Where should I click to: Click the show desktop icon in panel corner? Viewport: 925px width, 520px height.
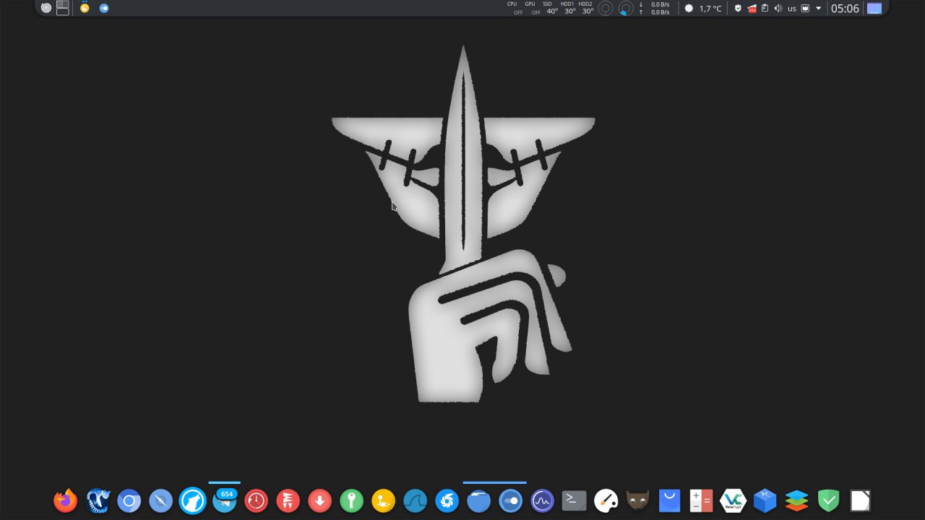click(x=874, y=9)
